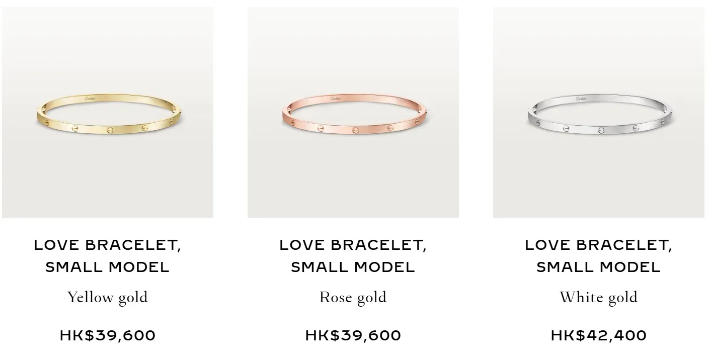Click the HK$39,600 price under Yellow gold
This screenshot has width=709, height=360.
pos(108,335)
